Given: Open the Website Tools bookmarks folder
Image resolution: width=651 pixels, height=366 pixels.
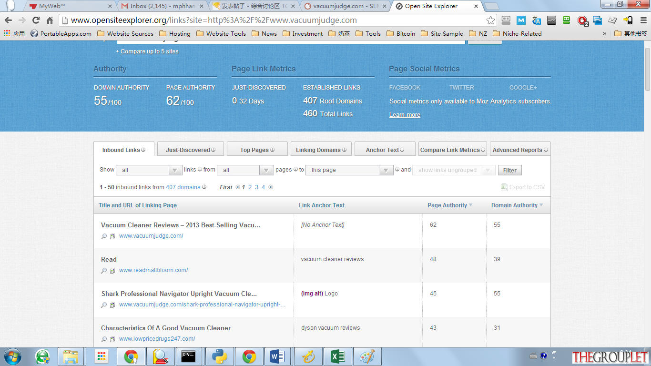Looking at the screenshot, I should (221, 33).
